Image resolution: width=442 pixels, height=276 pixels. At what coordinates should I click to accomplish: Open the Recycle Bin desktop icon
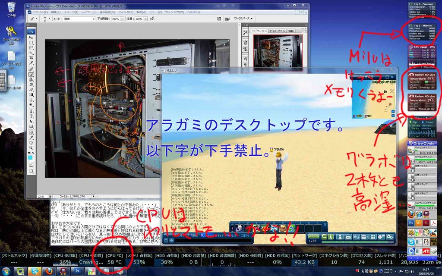(11, 8)
